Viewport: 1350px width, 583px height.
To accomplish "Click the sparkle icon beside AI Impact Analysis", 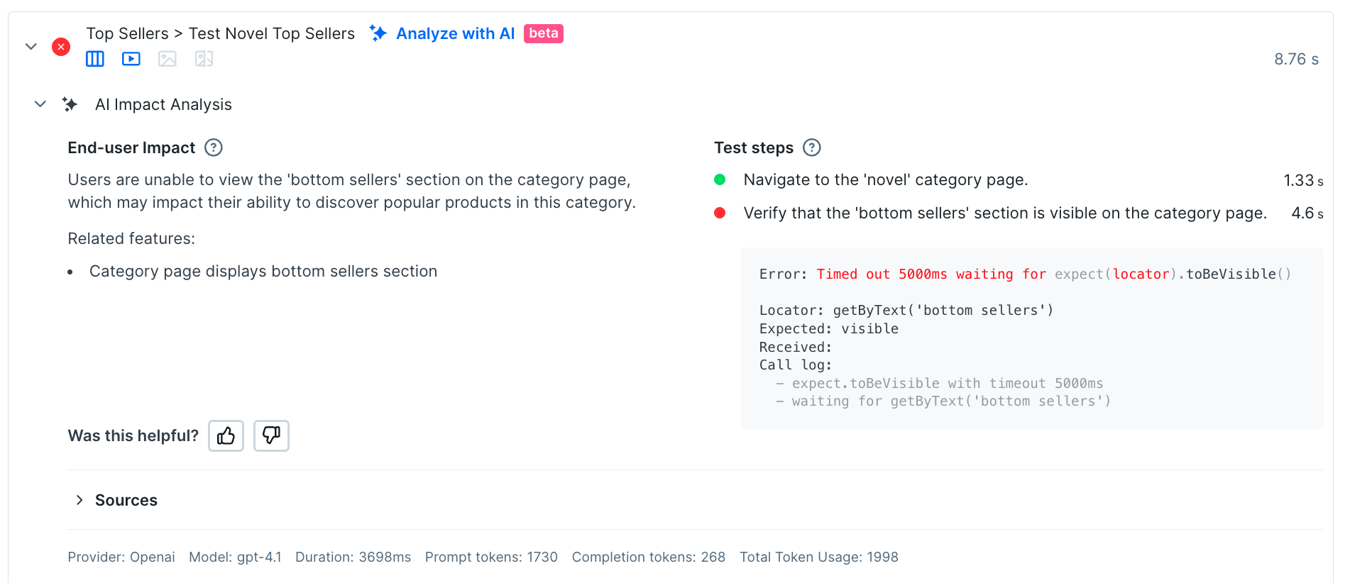I will pyautogui.click(x=70, y=104).
